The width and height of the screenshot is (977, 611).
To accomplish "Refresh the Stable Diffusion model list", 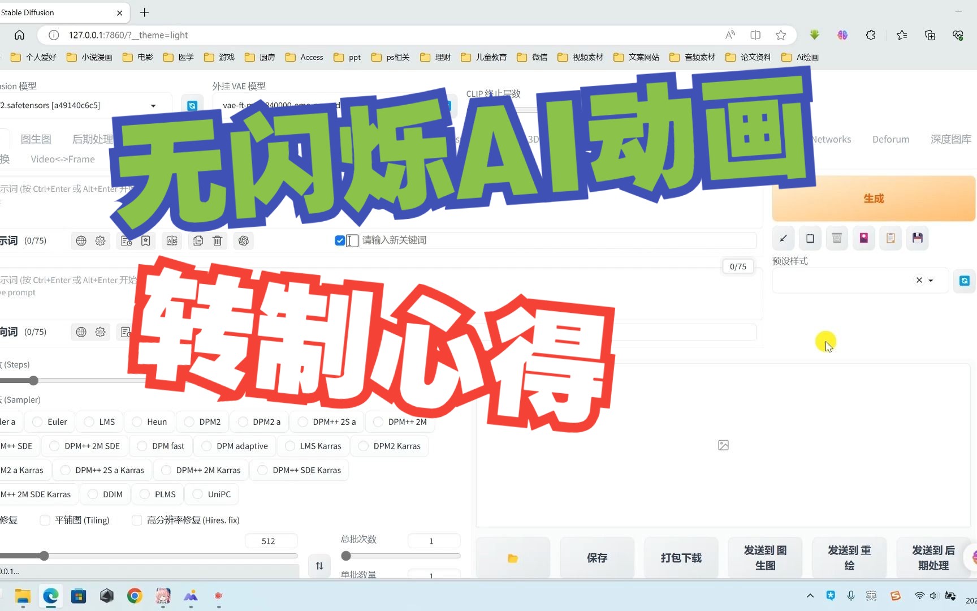I will tap(192, 106).
